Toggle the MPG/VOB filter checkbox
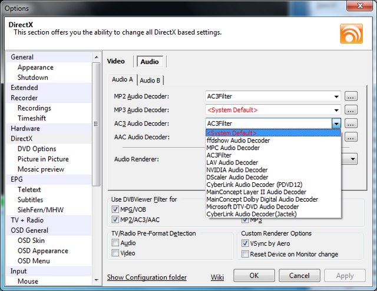The height and width of the screenshot is (291, 377). point(115,209)
